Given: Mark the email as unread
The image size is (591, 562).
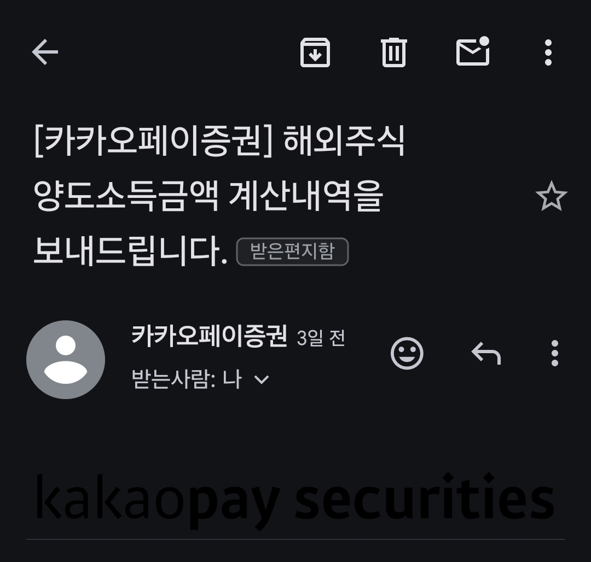Looking at the screenshot, I should click(473, 51).
